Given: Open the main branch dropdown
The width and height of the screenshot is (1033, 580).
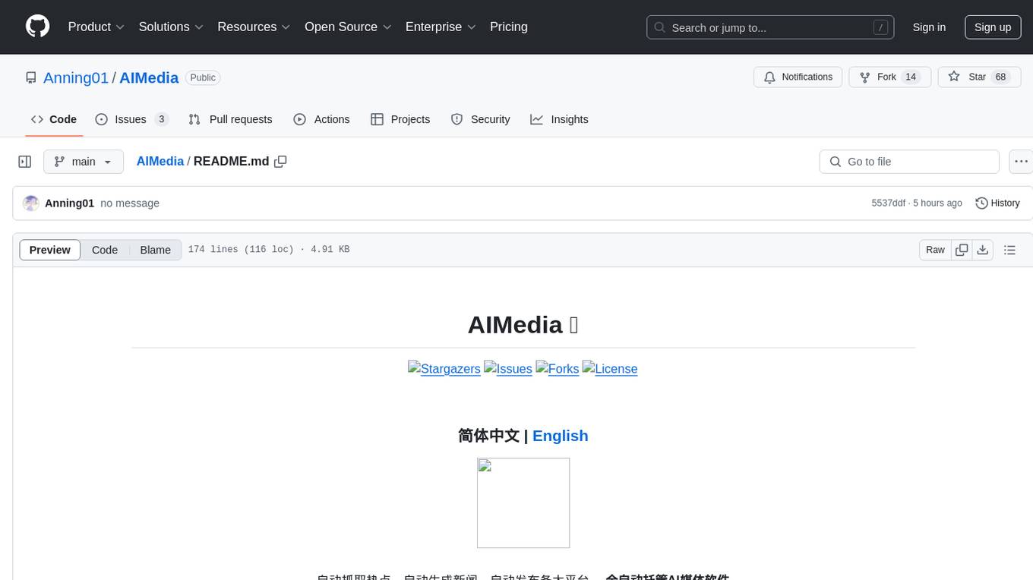Looking at the screenshot, I should click(84, 162).
